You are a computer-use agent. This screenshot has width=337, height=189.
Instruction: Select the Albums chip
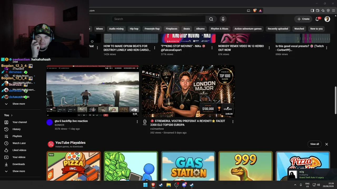(x=200, y=29)
